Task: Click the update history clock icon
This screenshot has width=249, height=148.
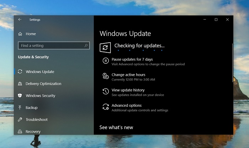Action: pos(106,91)
